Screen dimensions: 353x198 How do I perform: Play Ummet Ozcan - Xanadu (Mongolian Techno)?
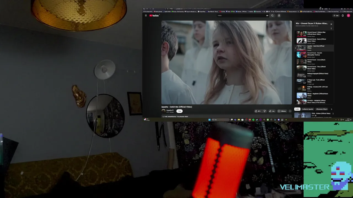(x=314, y=54)
